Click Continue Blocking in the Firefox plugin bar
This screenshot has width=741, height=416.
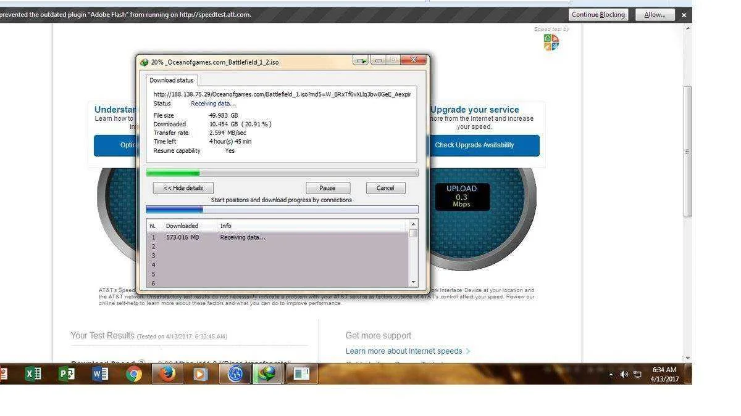tap(598, 15)
